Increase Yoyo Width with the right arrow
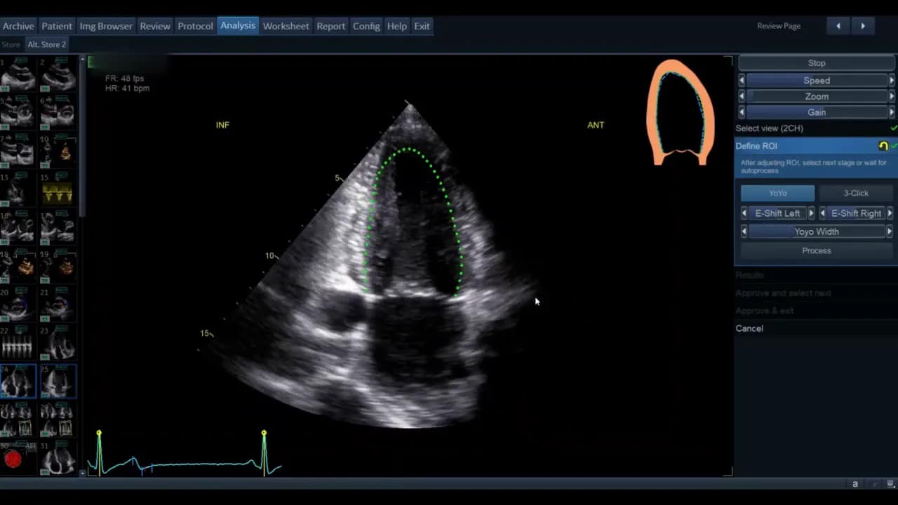 (890, 231)
